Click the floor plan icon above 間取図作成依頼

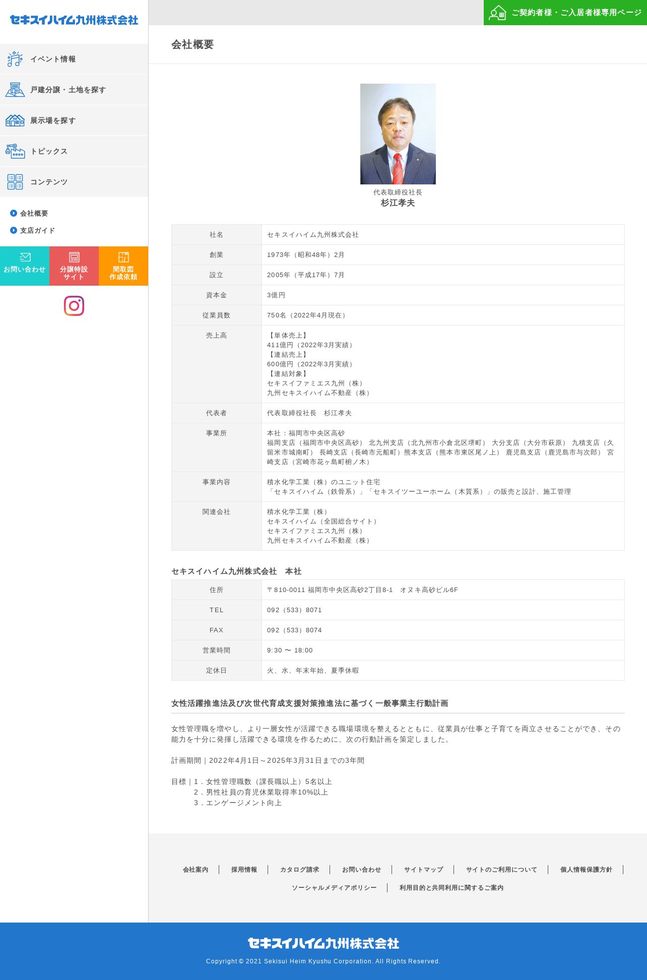[123, 257]
